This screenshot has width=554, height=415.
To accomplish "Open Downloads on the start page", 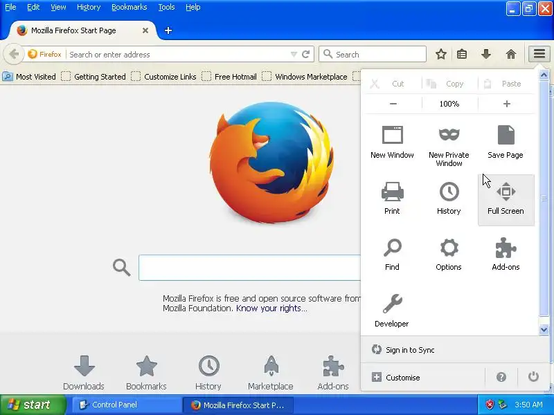I will [x=84, y=373].
